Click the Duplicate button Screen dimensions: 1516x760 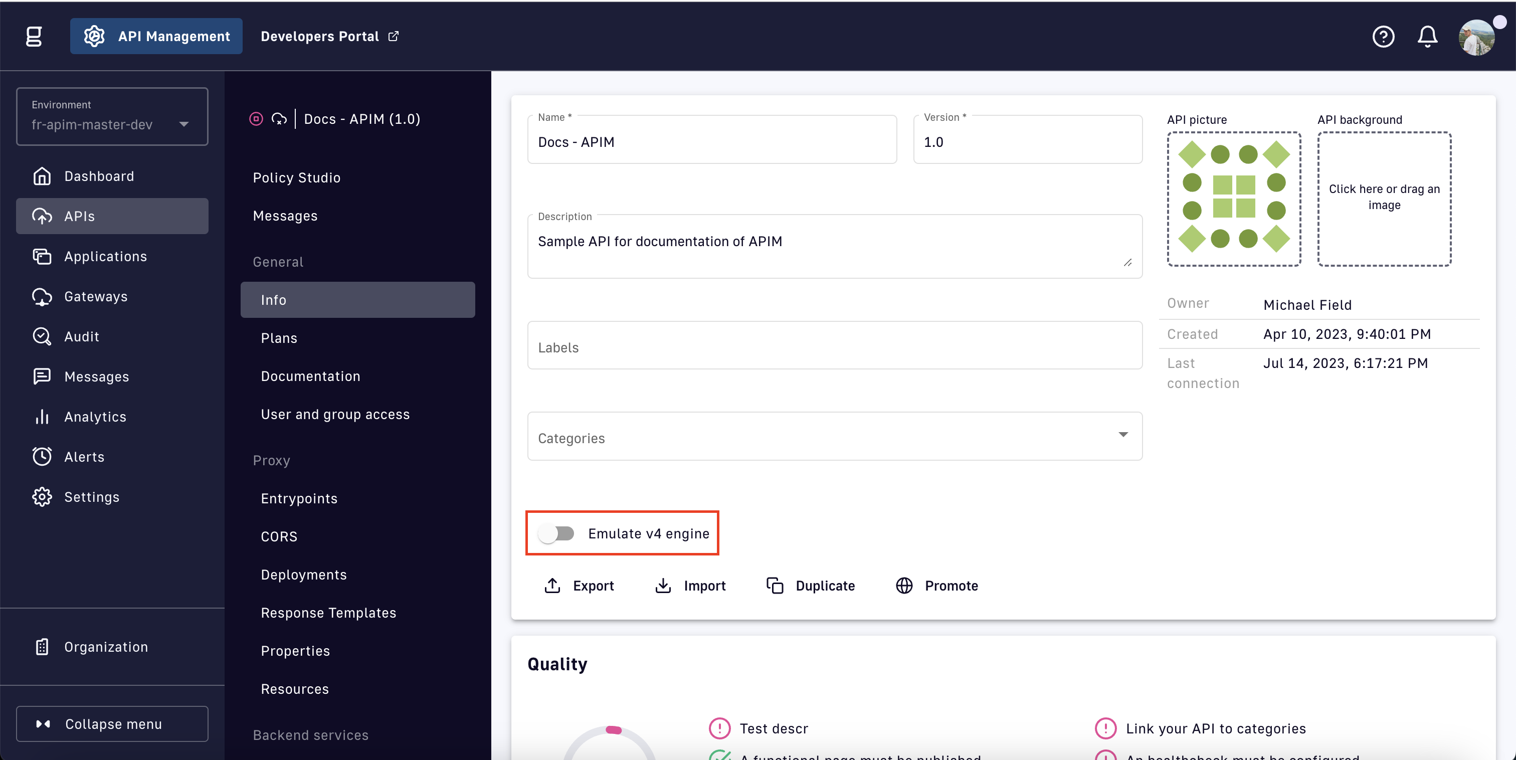click(x=810, y=585)
